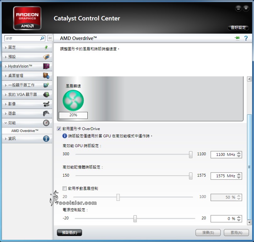Enable the 啟用手動風扇控制 checkbox
254x242 pixels.
pyautogui.click(x=64, y=188)
